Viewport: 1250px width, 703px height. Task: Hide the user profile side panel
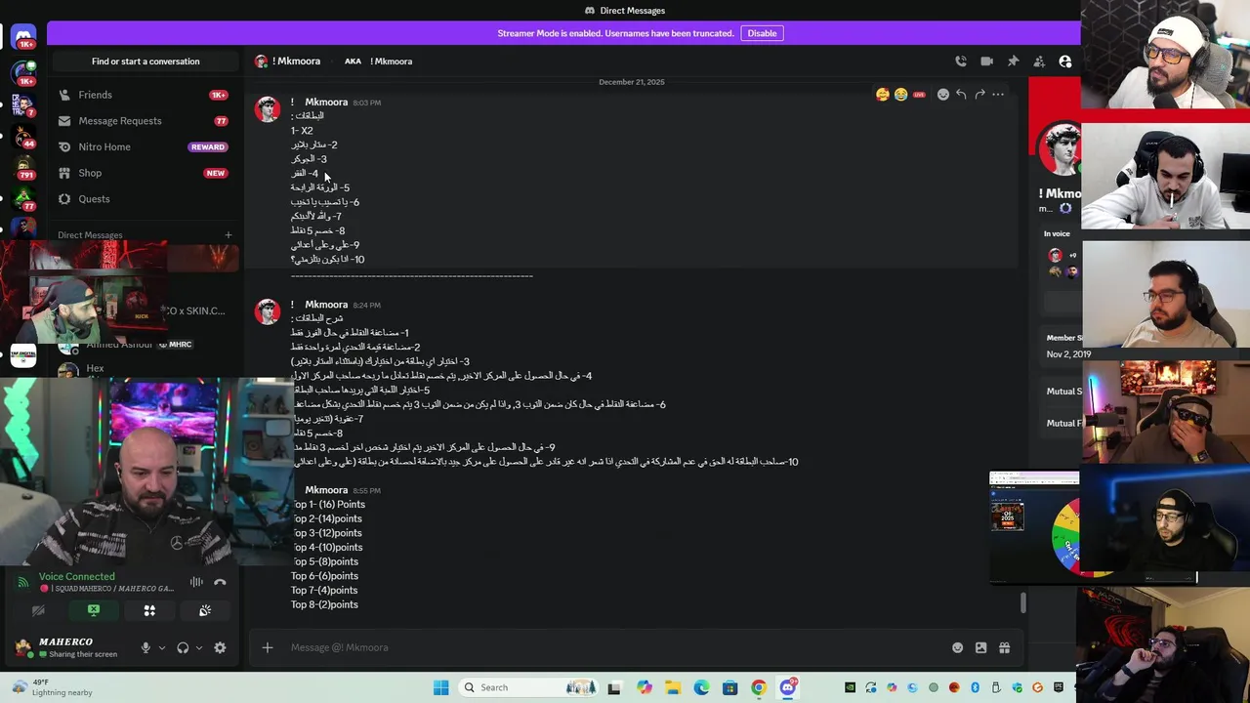[x=1065, y=62]
